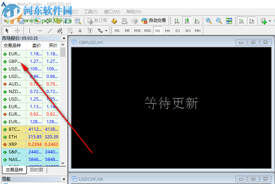Select the BTC symbol row
Screen dimensions: 275x184
[31, 129]
